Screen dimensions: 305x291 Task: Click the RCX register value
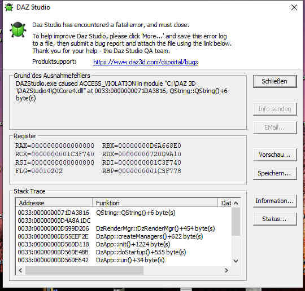55,154
